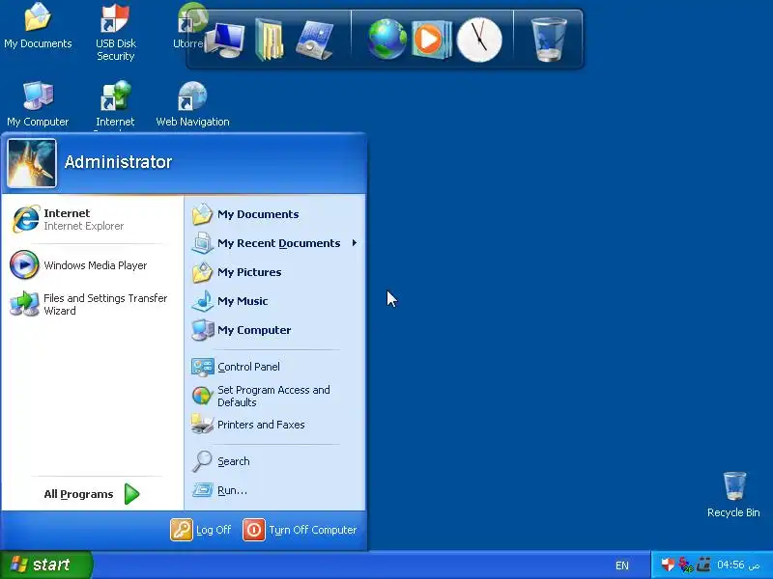Launch Internet Explorer from Start menu
Screen dimensions: 773x579
coord(92,219)
